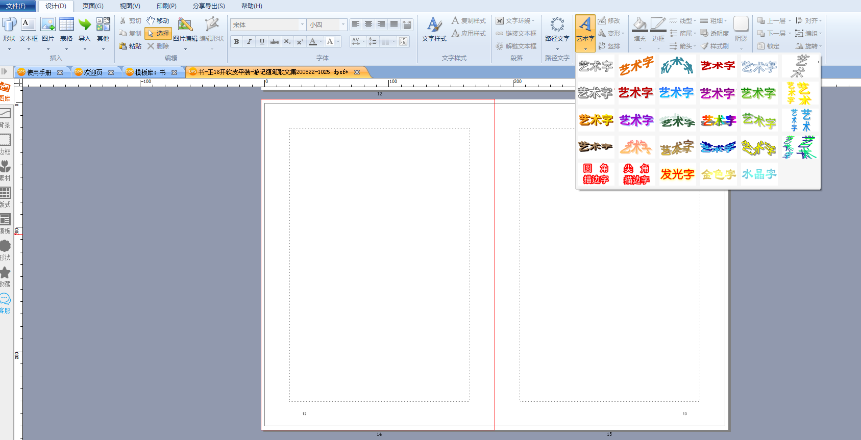Choose the 发光字 glowing art text style
The height and width of the screenshot is (440, 861).
pos(677,174)
